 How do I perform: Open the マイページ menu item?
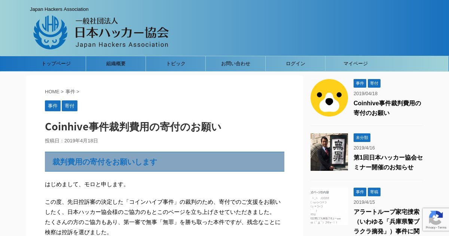coord(355,64)
